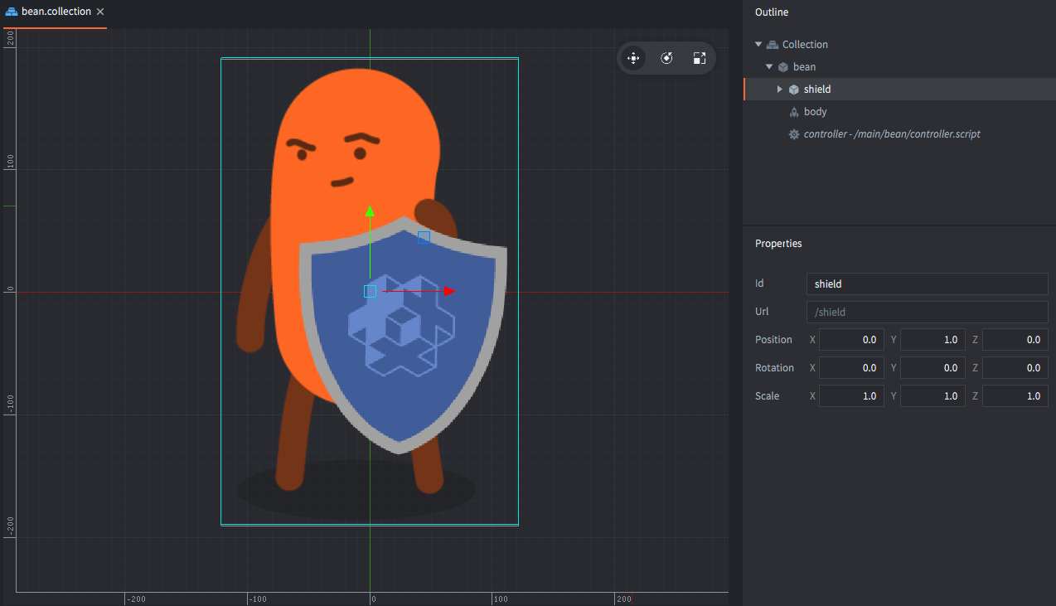Switch to the bean.collection tab
Image resolution: width=1056 pixels, height=606 pixels.
coord(56,12)
